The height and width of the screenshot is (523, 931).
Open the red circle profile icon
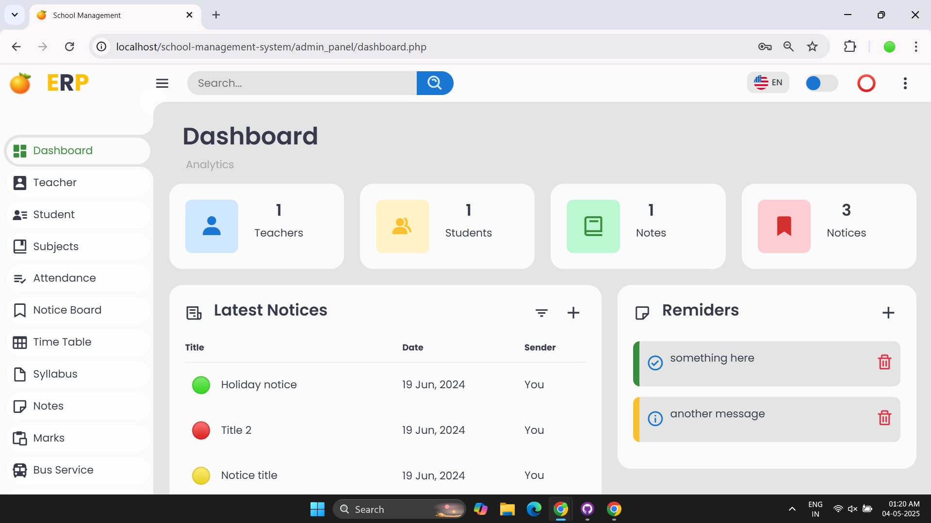(x=866, y=83)
